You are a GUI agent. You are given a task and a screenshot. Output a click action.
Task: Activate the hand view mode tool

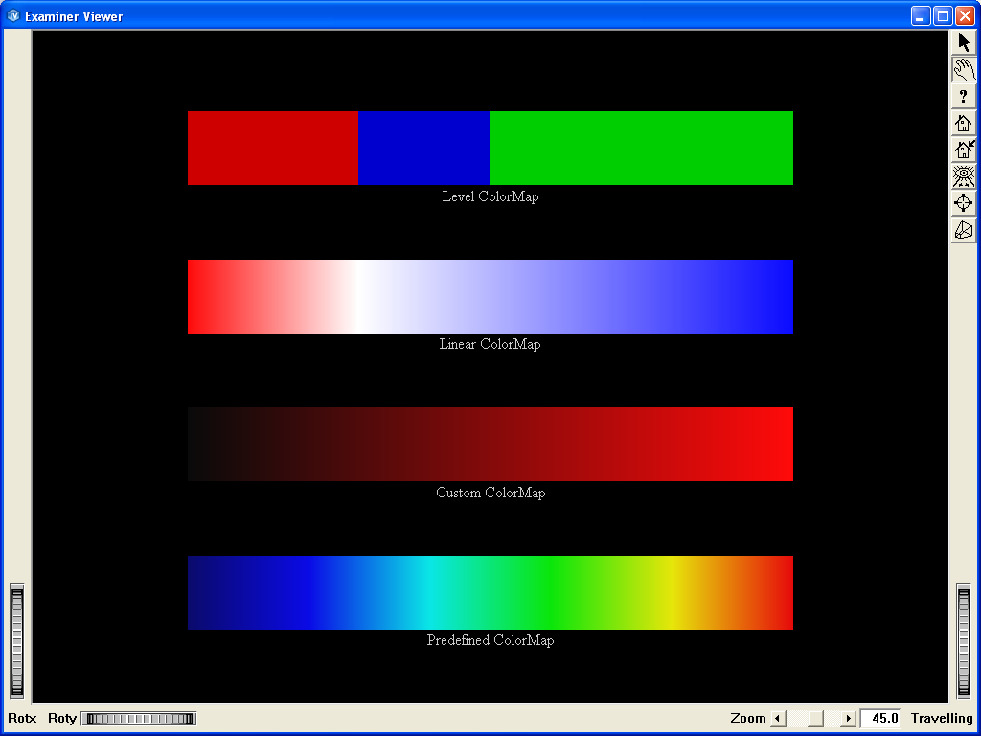964,69
